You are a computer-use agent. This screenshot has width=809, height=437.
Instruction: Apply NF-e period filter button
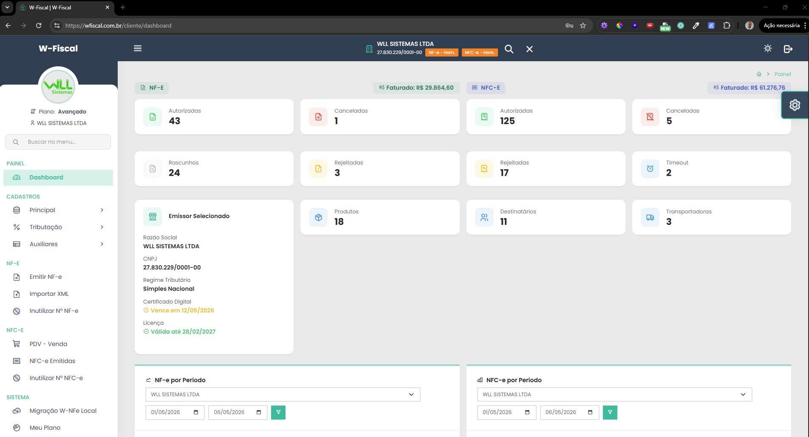[x=278, y=412]
